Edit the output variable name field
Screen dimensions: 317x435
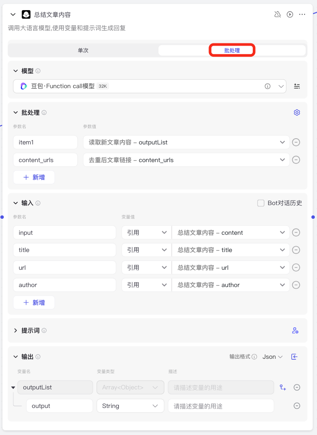coord(60,406)
